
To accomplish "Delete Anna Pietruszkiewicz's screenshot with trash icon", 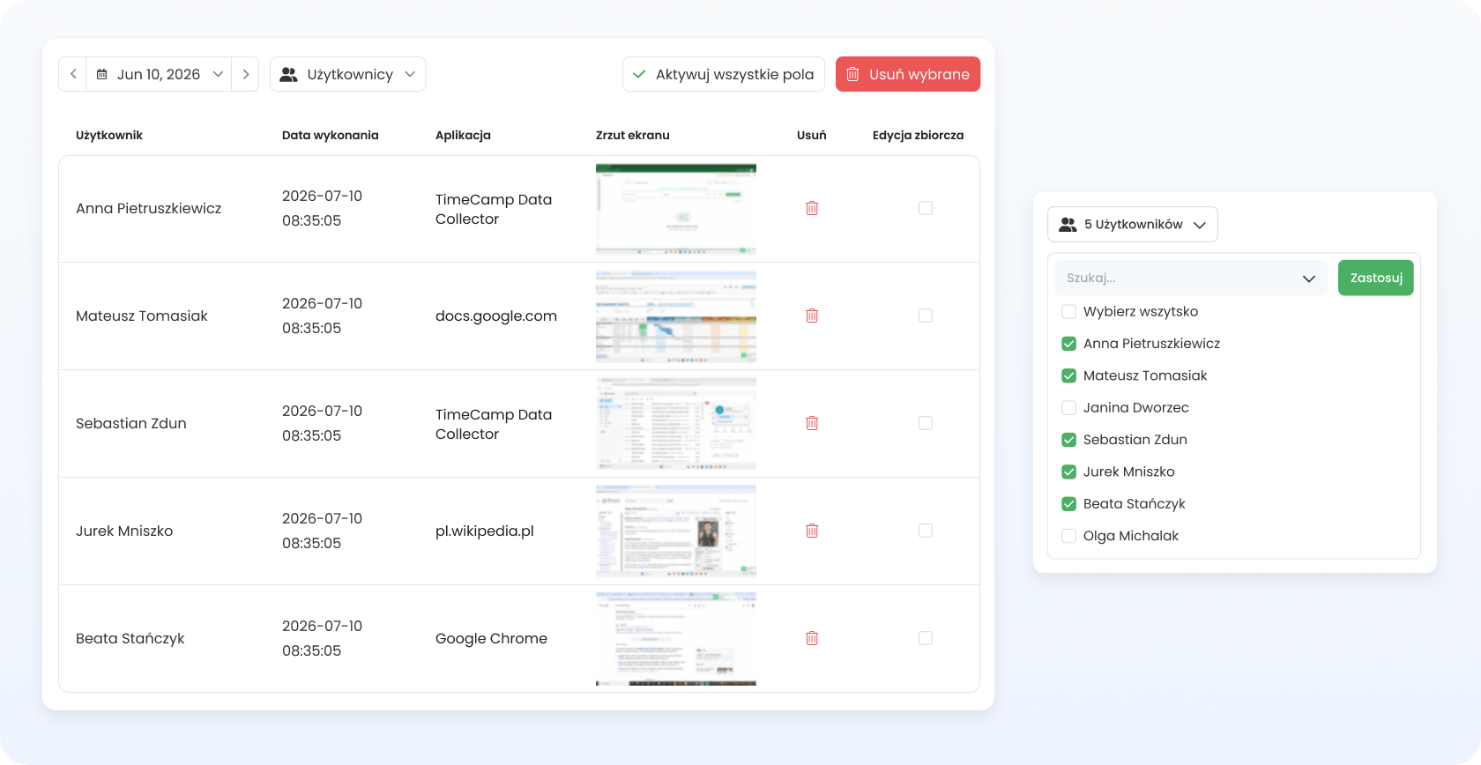I will [x=812, y=208].
